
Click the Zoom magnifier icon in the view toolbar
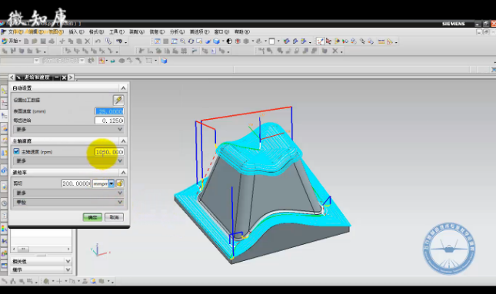(182, 41)
